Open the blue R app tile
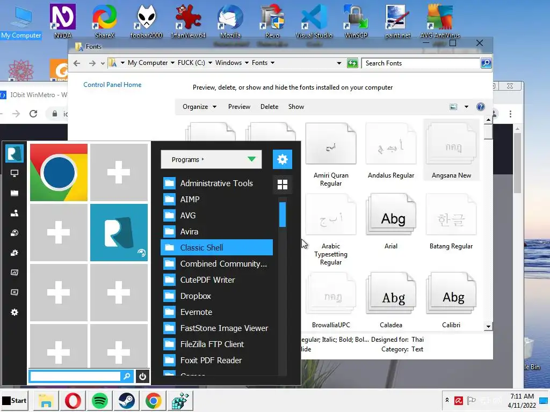Screen dimensions: 550x412 point(119,232)
